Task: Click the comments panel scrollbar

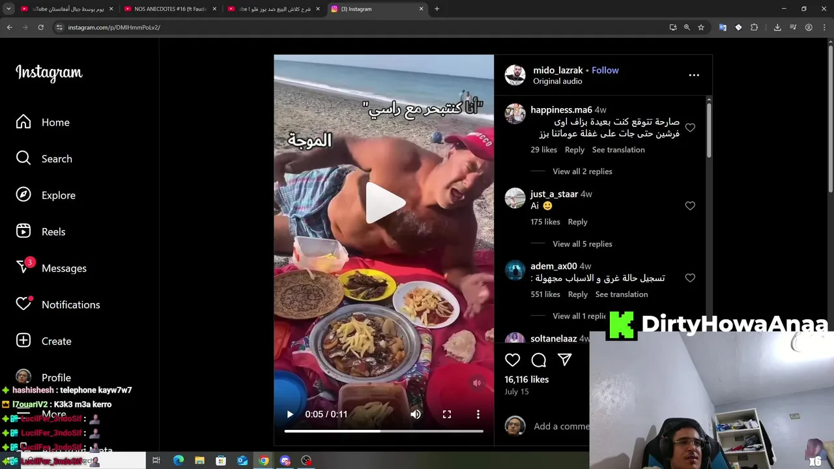Action: pyautogui.click(x=708, y=130)
